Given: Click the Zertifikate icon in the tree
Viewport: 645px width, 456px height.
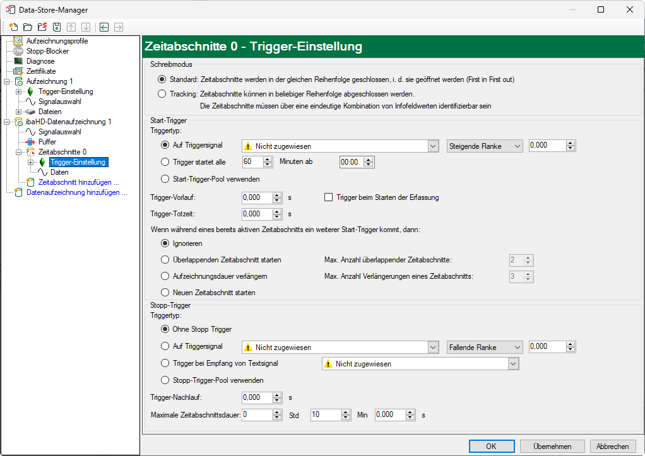Looking at the screenshot, I should (18, 71).
